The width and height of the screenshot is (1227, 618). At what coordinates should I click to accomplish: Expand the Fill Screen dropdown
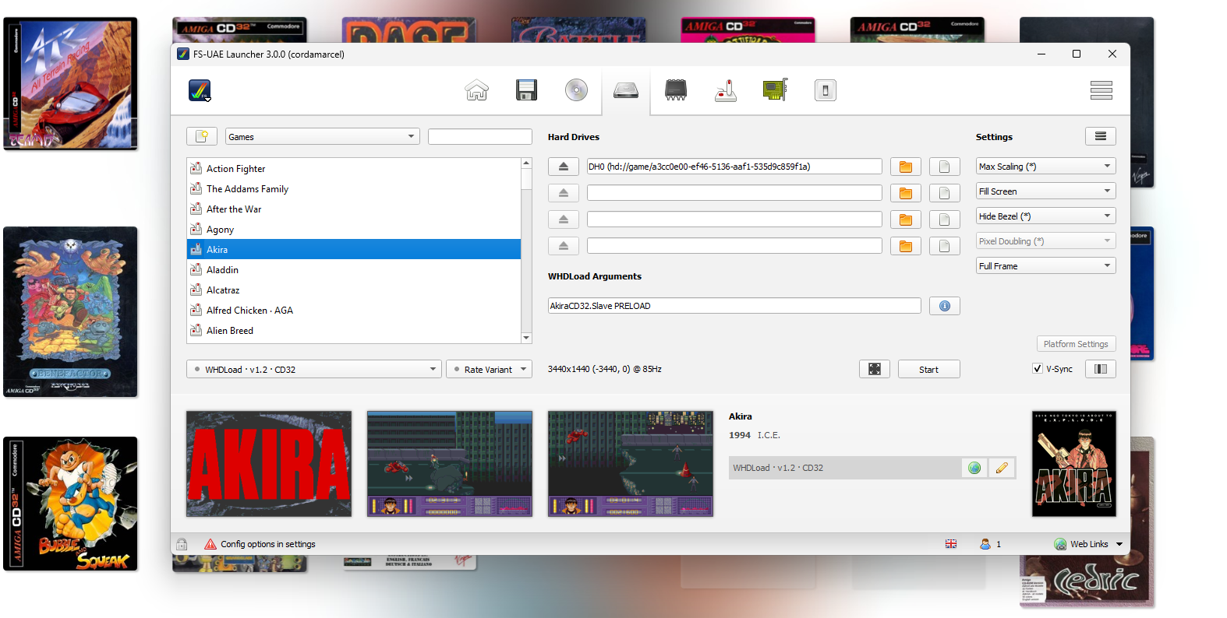pyautogui.click(x=1045, y=191)
